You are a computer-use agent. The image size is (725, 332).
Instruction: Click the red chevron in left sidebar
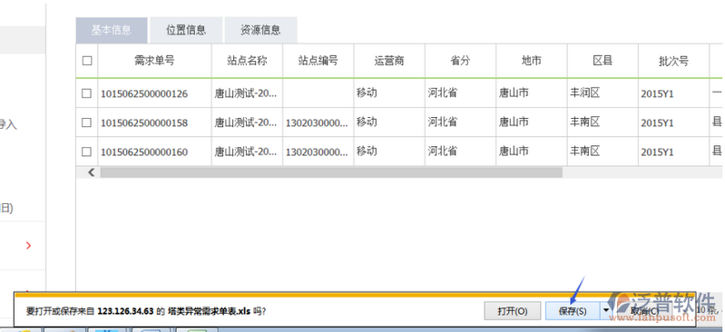(x=29, y=246)
